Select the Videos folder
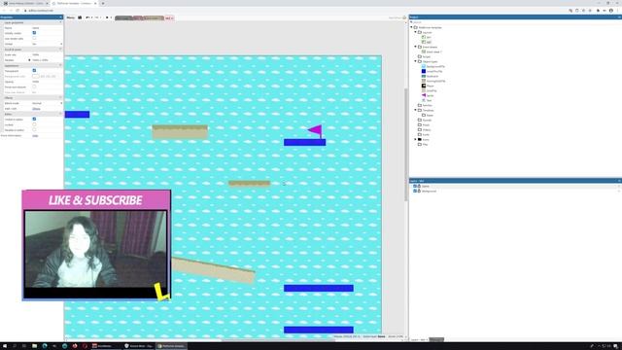This screenshot has height=350, width=622. (x=426, y=129)
